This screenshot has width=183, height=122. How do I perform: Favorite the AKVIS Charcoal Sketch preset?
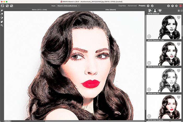(179, 71)
